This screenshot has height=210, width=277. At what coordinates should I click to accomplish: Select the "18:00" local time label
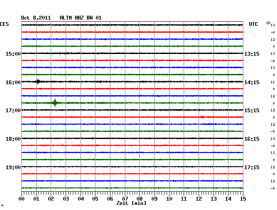coord(13,139)
